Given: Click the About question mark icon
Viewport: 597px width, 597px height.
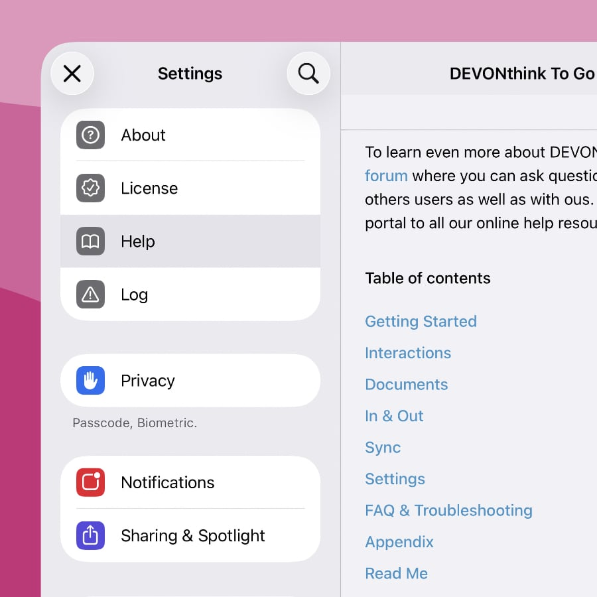Looking at the screenshot, I should [90, 135].
